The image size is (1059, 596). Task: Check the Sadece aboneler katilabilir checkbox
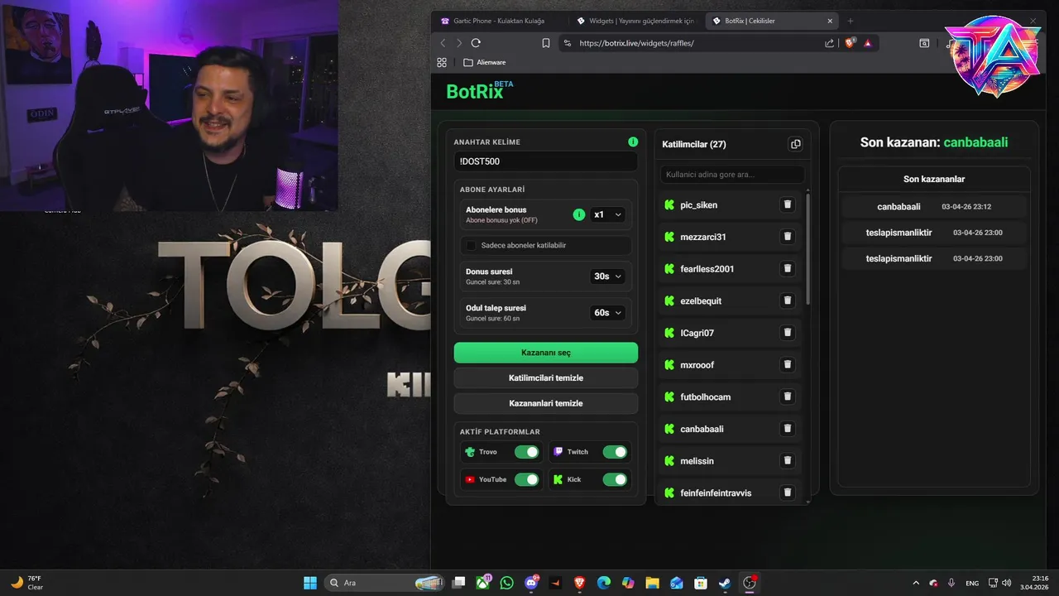tap(472, 245)
